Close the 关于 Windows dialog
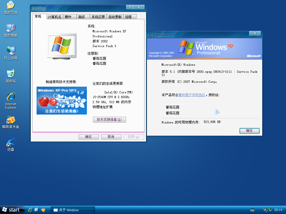This screenshot has width=286, height=214. [255, 33]
